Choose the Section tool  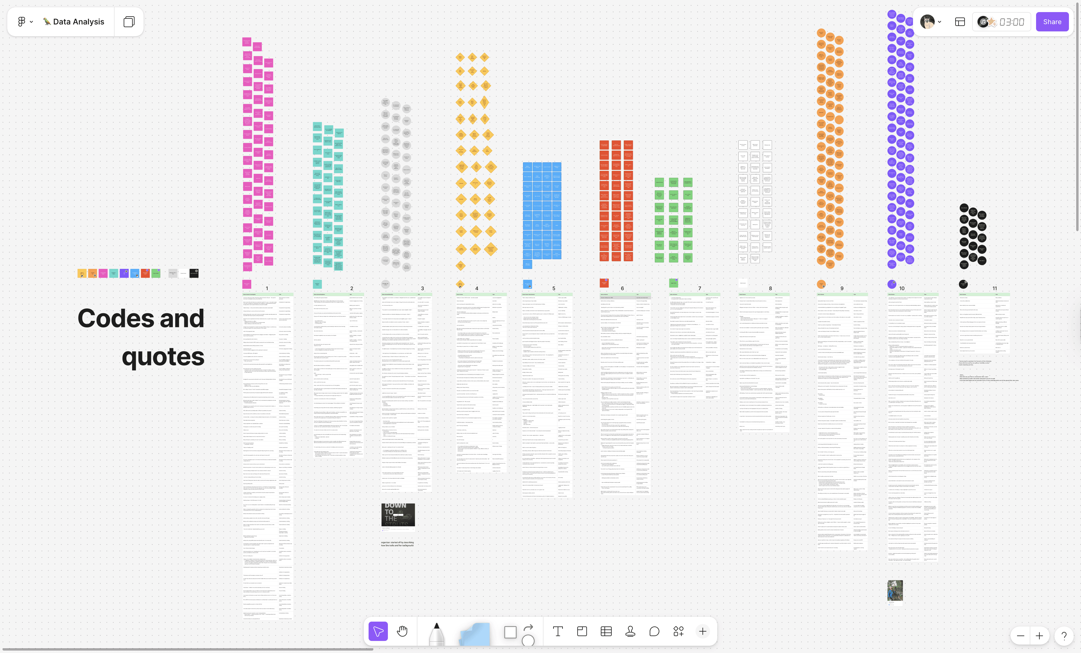[582, 631]
